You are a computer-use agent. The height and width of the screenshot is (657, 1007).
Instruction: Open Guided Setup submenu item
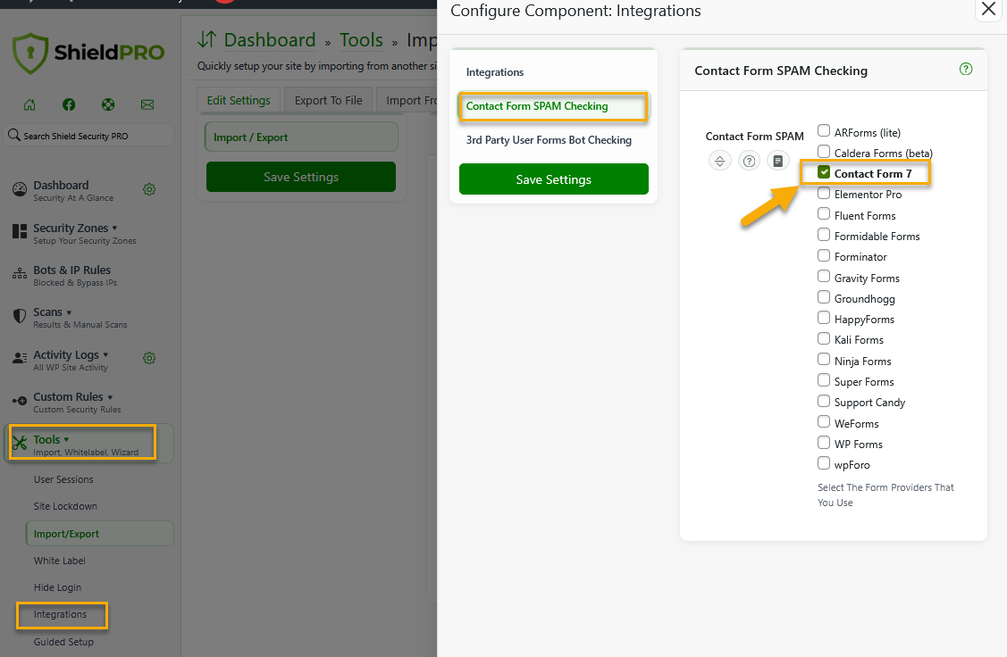tap(63, 642)
